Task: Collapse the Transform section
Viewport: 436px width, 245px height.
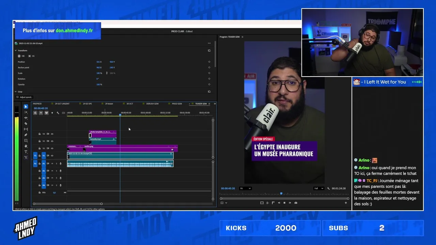Action: point(16,50)
